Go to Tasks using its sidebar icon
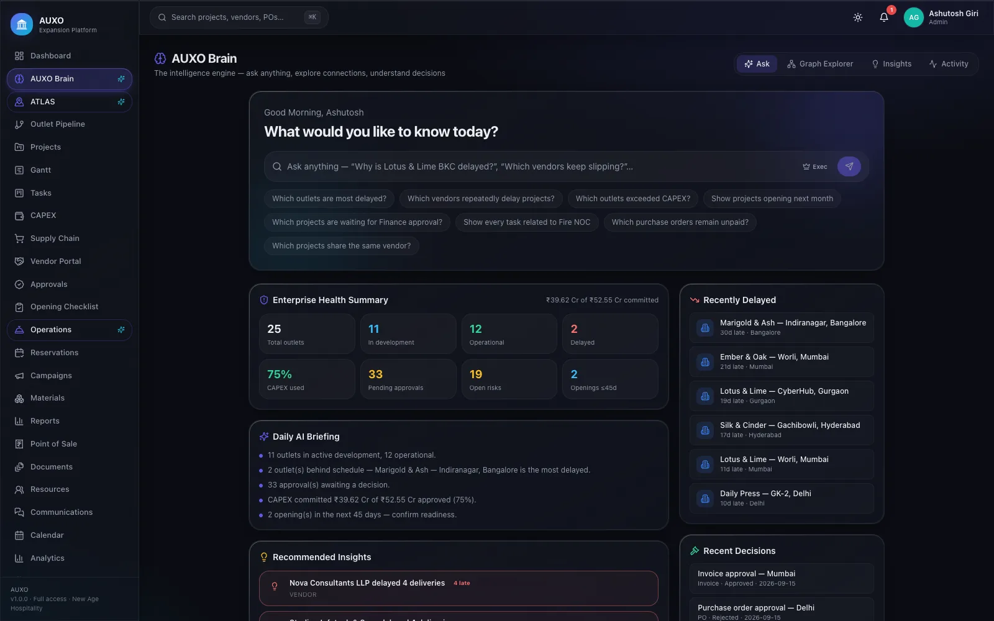 (x=19, y=193)
